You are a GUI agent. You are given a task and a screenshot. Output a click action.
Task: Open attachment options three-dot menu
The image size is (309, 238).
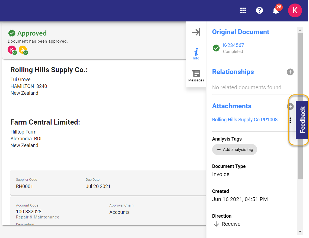pos(290,120)
